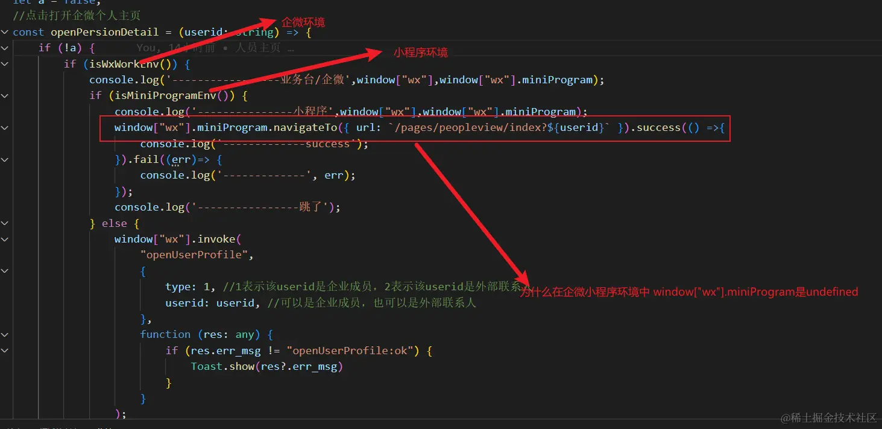Click the comment '//可以是企业成员，也可以是外部联系人'
882x429 pixels.
click(372, 303)
